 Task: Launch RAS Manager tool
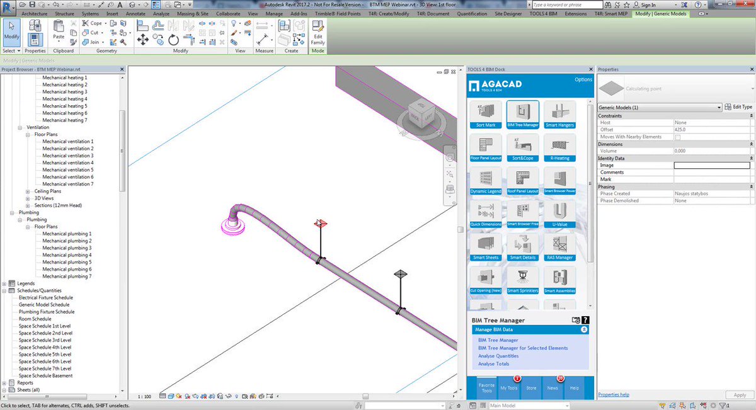(x=559, y=248)
